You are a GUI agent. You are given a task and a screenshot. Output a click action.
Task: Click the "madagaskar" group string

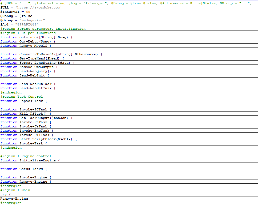click(x=30, y=20)
